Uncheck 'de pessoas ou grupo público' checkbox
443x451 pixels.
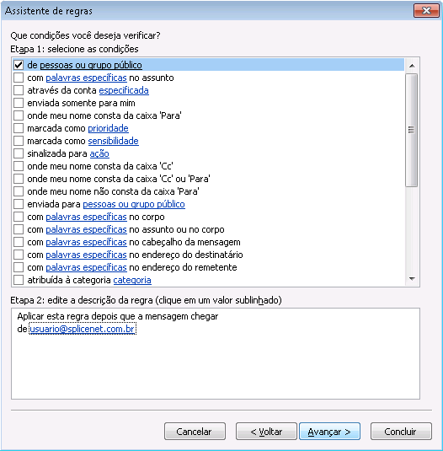click(x=19, y=65)
